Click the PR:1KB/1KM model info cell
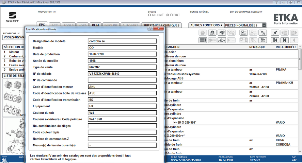Viewport: 302px width, 163px height. coord(284,83)
